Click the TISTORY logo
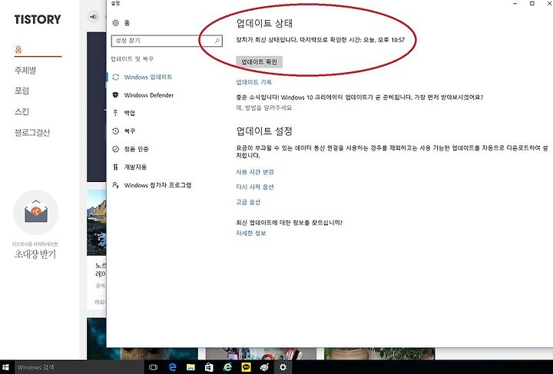This screenshot has width=553, height=374. (x=38, y=19)
